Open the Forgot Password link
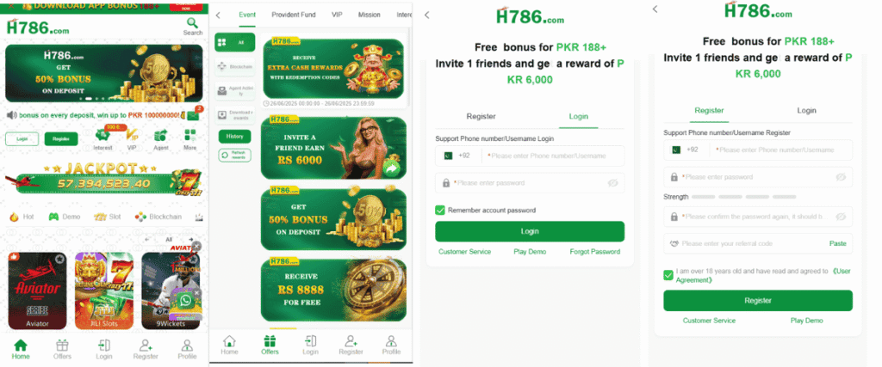882x367 pixels. [x=594, y=252]
